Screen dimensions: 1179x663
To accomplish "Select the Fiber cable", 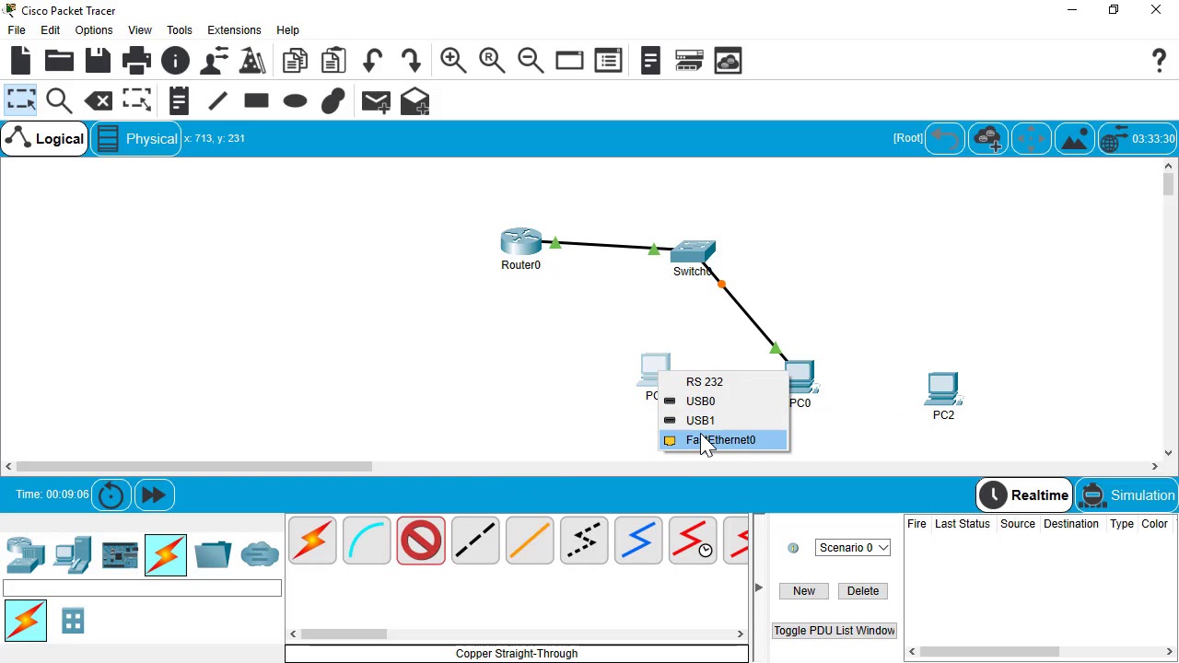I will coord(530,540).
